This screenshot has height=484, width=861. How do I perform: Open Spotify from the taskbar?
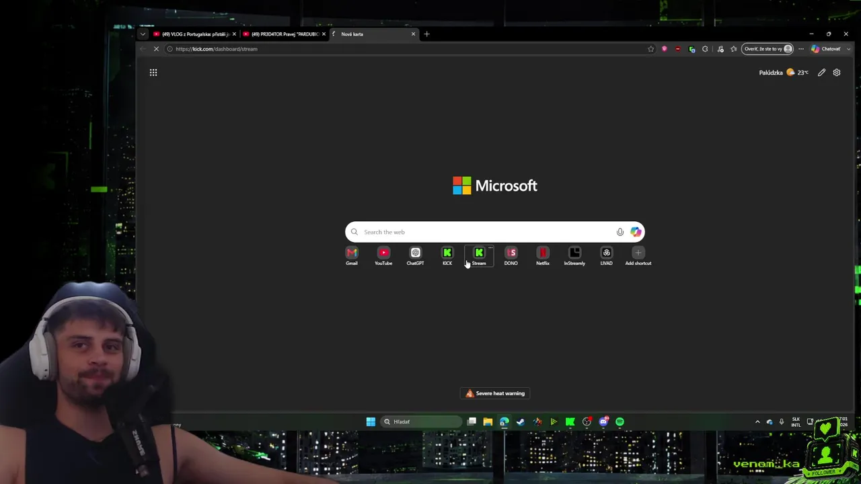pyautogui.click(x=620, y=421)
